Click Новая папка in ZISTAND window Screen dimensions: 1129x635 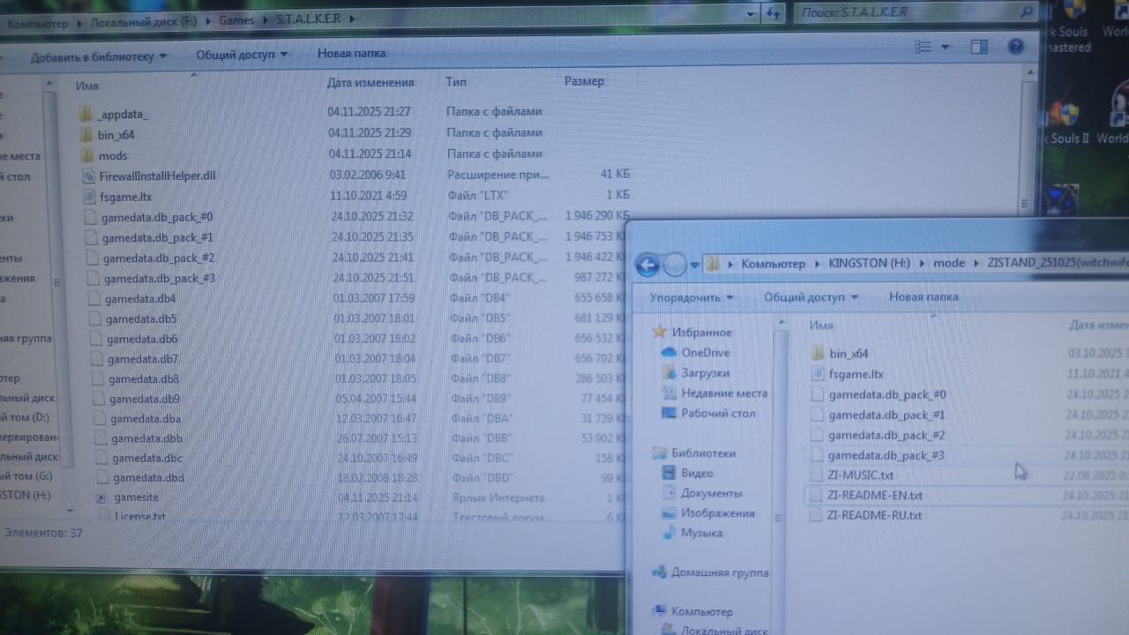(923, 296)
